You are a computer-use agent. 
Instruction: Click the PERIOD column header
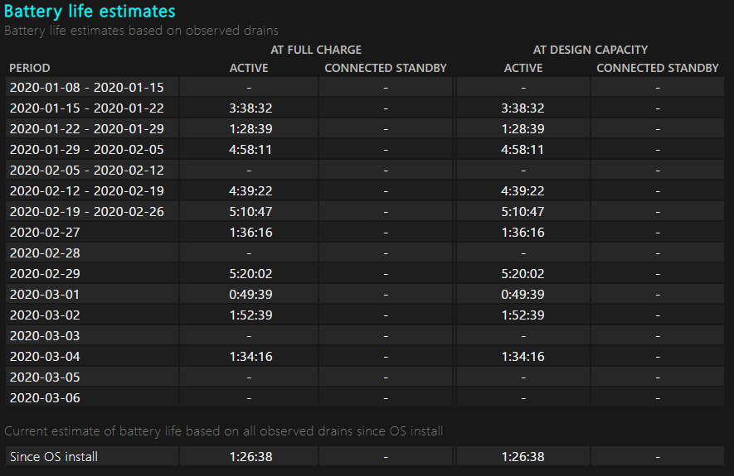[x=30, y=68]
